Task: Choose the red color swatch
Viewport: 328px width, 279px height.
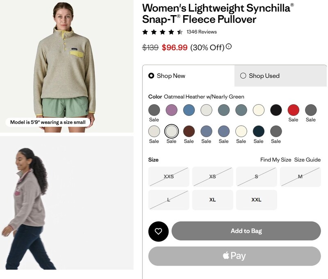Action: (293, 110)
